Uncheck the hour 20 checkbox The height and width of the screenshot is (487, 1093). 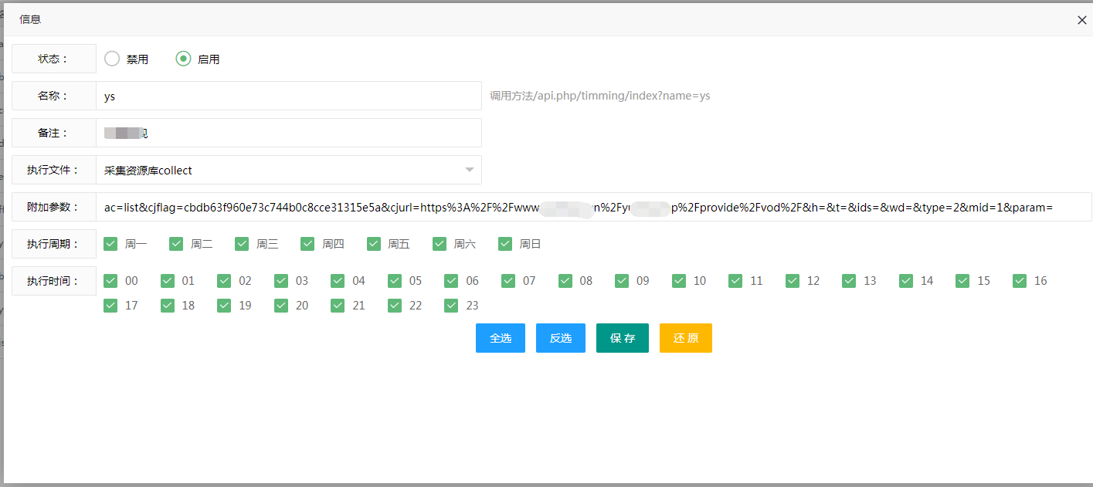[x=281, y=306]
